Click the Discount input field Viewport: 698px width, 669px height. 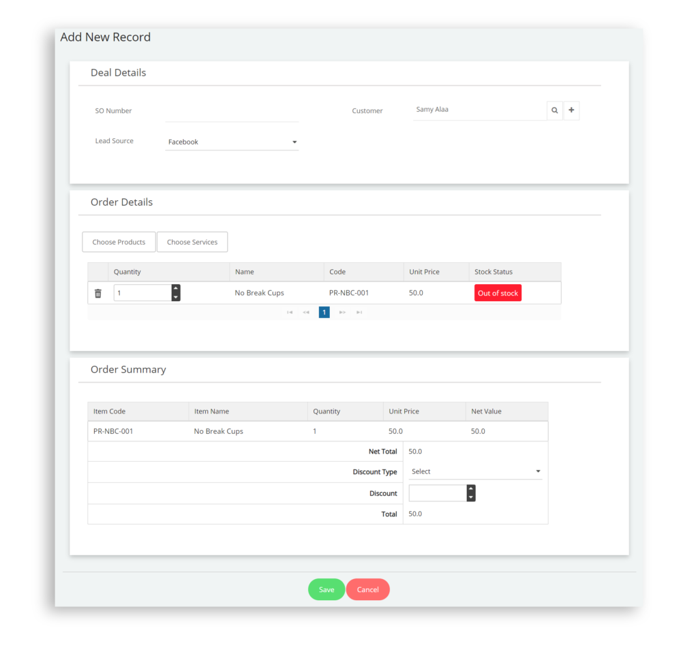pyautogui.click(x=436, y=493)
